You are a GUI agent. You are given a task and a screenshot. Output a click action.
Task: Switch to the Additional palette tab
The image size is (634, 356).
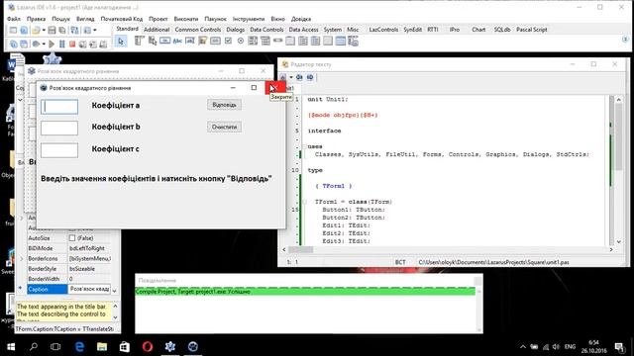coord(157,30)
